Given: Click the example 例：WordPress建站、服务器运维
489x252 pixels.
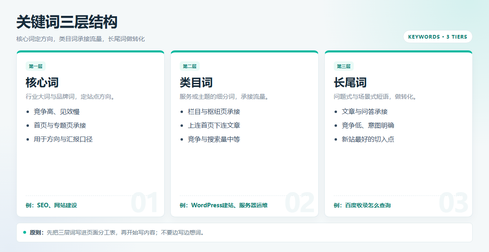Looking at the screenshot, I should click(224, 206).
